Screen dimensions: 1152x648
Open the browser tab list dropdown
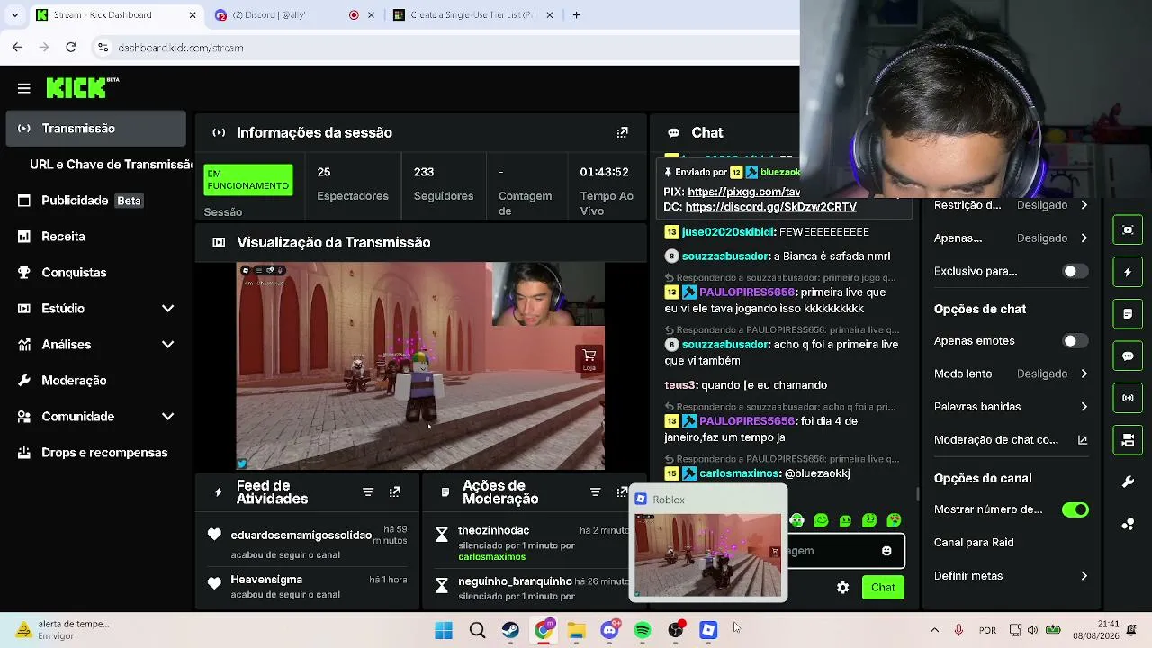coord(14,15)
